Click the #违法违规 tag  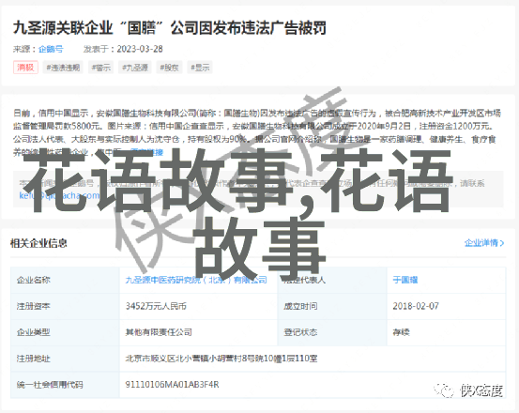pyautogui.click(x=63, y=68)
